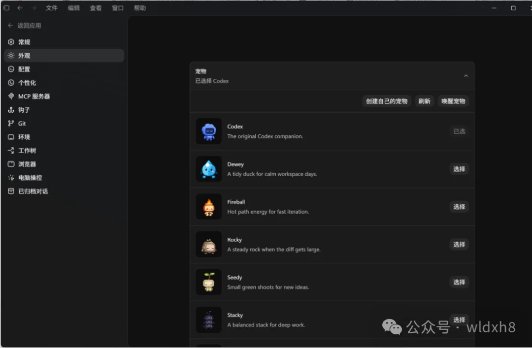Return via 返回应用 link
Image resolution: width=532 pixels, height=348 pixels.
[25, 26]
